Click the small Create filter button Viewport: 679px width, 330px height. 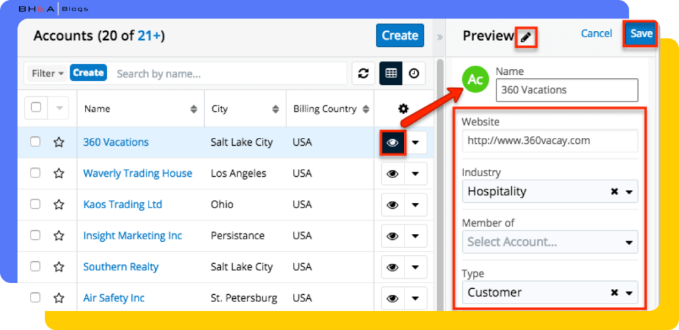88,73
